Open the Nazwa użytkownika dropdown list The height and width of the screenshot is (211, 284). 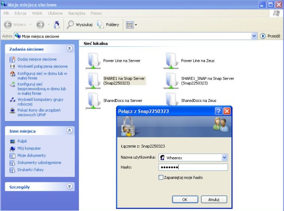coord(224,158)
